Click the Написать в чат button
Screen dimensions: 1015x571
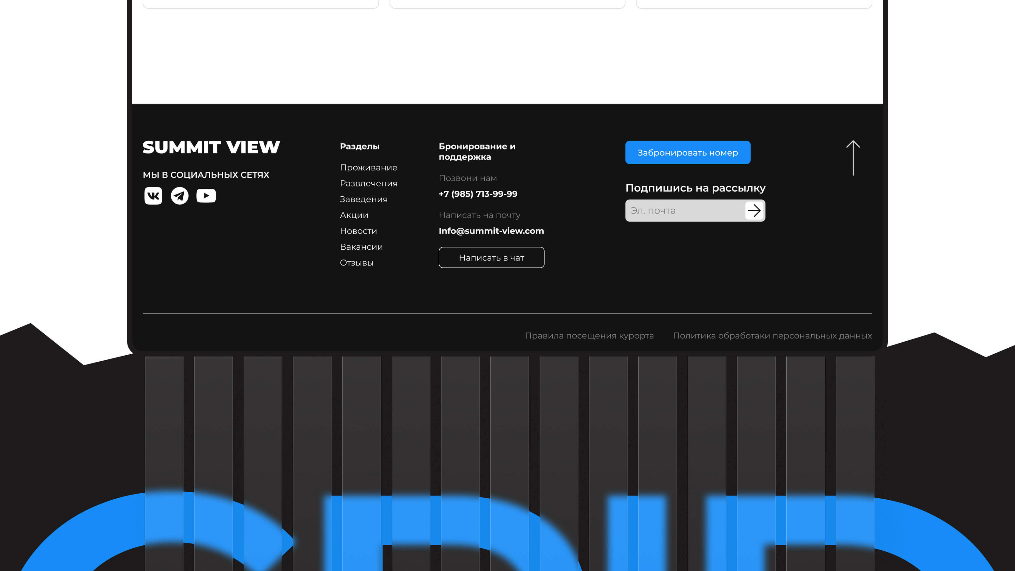point(491,258)
